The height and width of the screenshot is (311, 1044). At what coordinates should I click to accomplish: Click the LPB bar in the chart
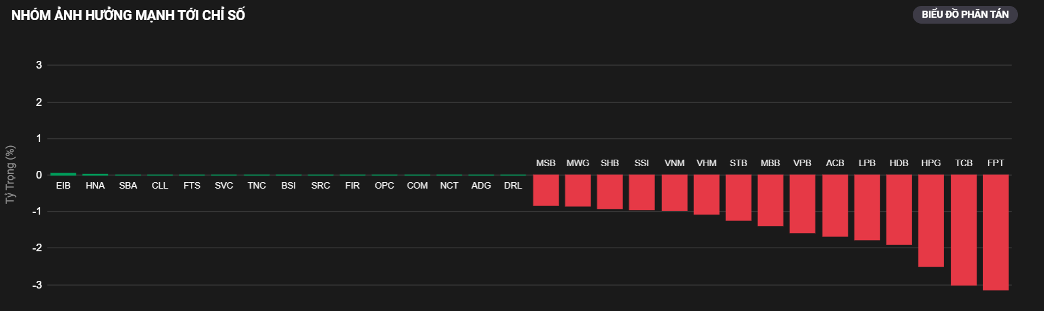(x=867, y=208)
